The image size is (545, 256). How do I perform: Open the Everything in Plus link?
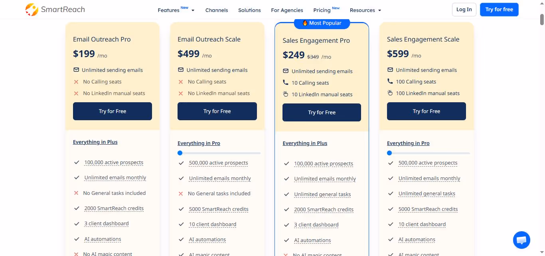tap(95, 142)
